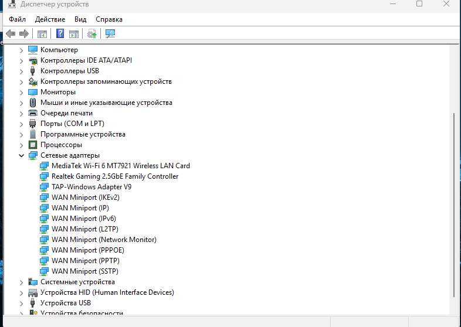Click Scan for hardware changes icon
Viewport: 461px width, 327px height.
110,33
